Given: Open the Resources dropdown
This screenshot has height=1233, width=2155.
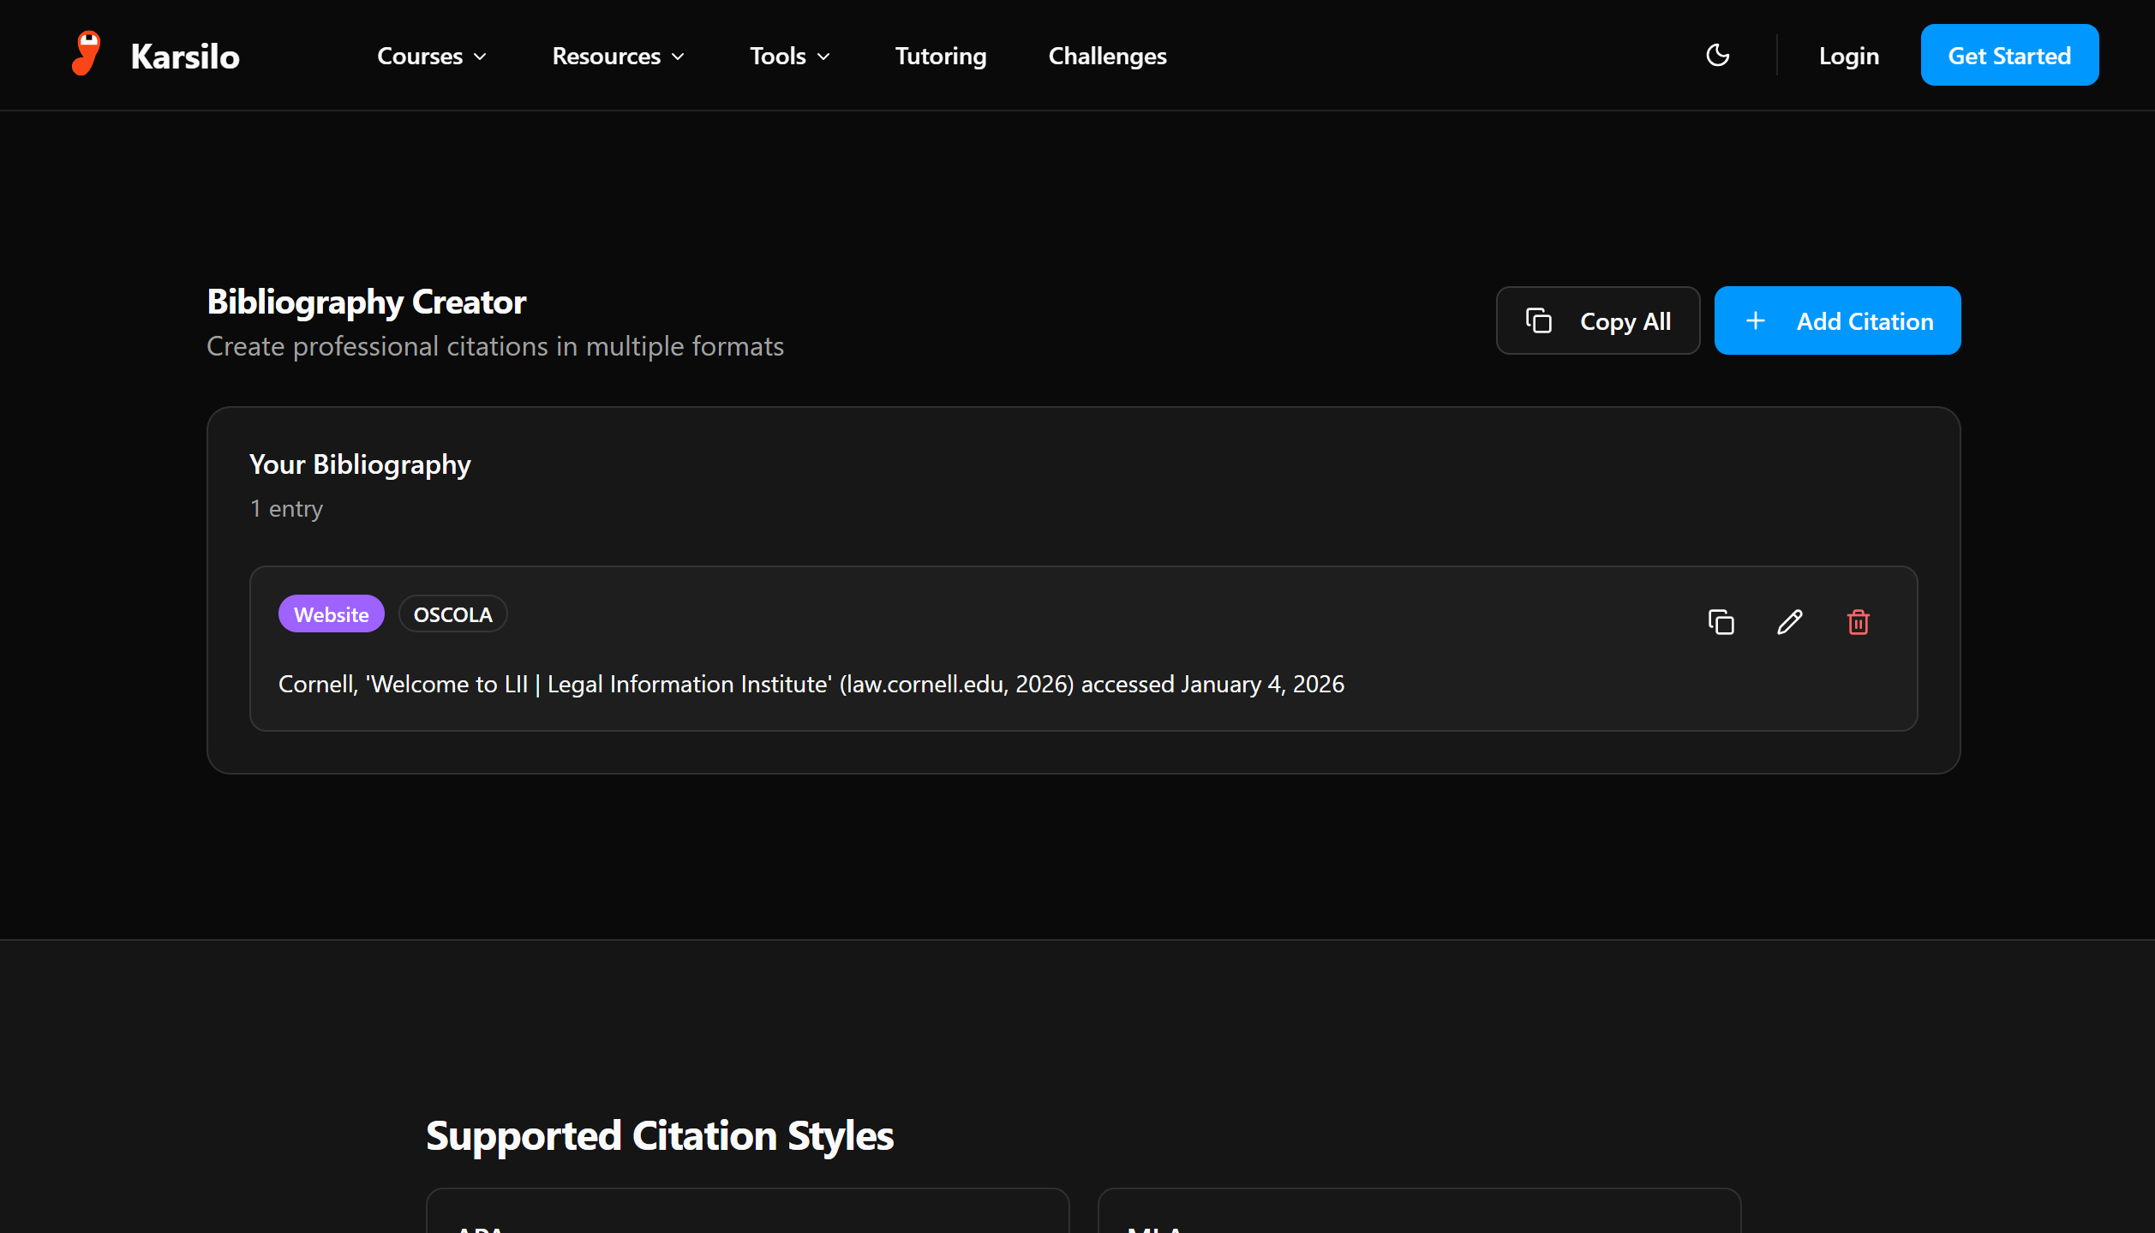Looking at the screenshot, I should [618, 57].
